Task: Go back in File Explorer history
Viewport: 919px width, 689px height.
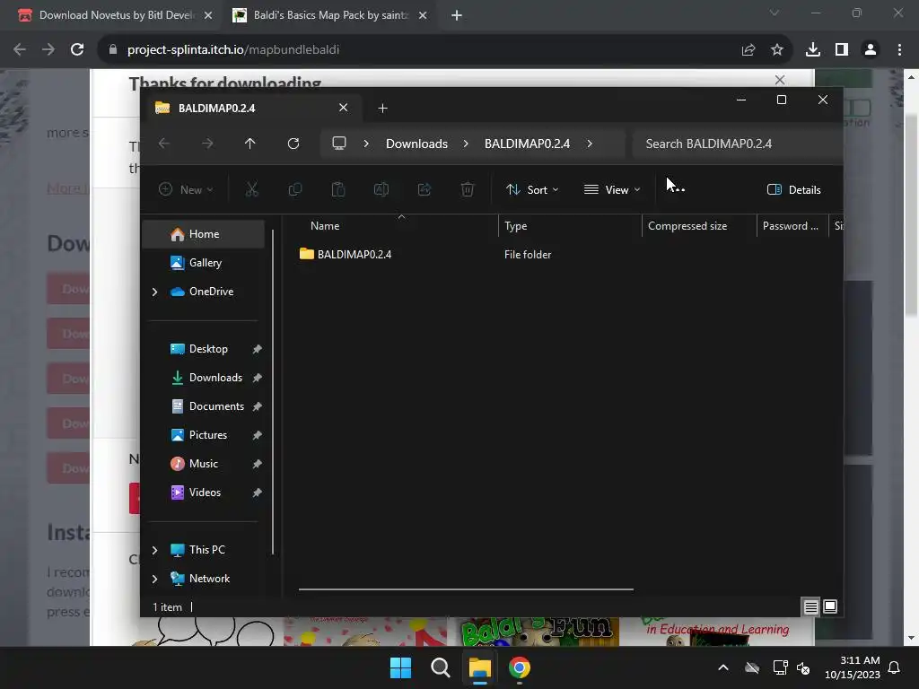Action: pyautogui.click(x=164, y=144)
